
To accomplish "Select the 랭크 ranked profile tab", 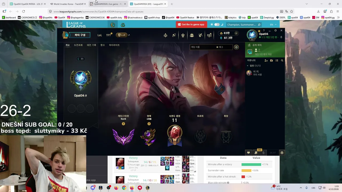I will coord(103,45).
